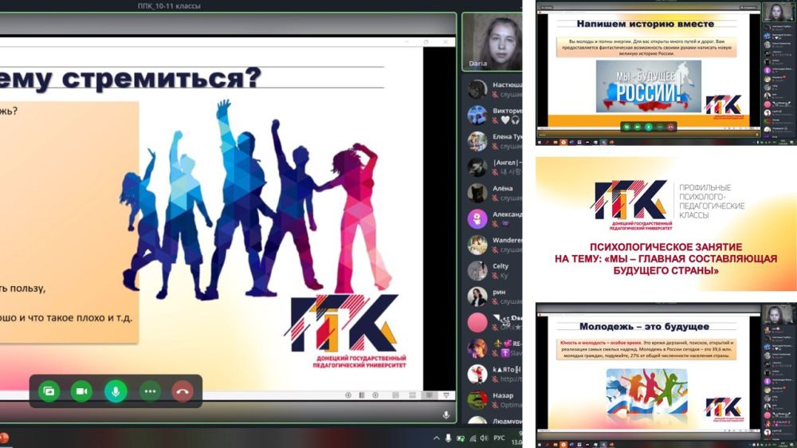Image resolution: width=797 pixels, height=448 pixels.
Task: Open battery status in system tray
Action: pyautogui.click(x=461, y=438)
